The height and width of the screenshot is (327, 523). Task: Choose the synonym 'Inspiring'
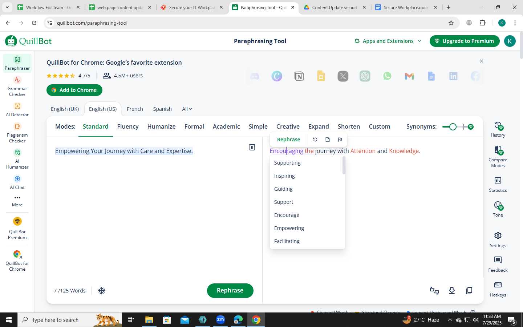coord(284,176)
